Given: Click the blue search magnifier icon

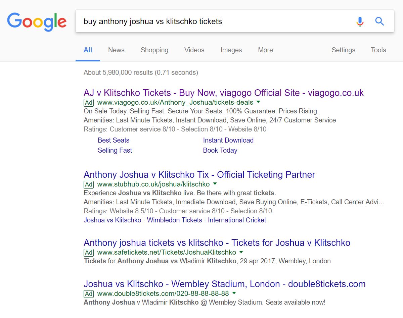Looking at the screenshot, I should pos(379,21).
